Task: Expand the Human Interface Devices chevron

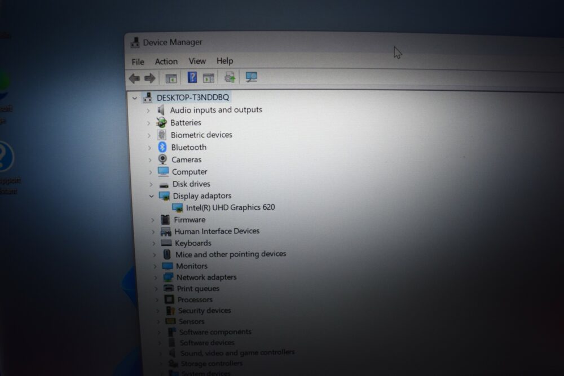Action: click(x=153, y=232)
